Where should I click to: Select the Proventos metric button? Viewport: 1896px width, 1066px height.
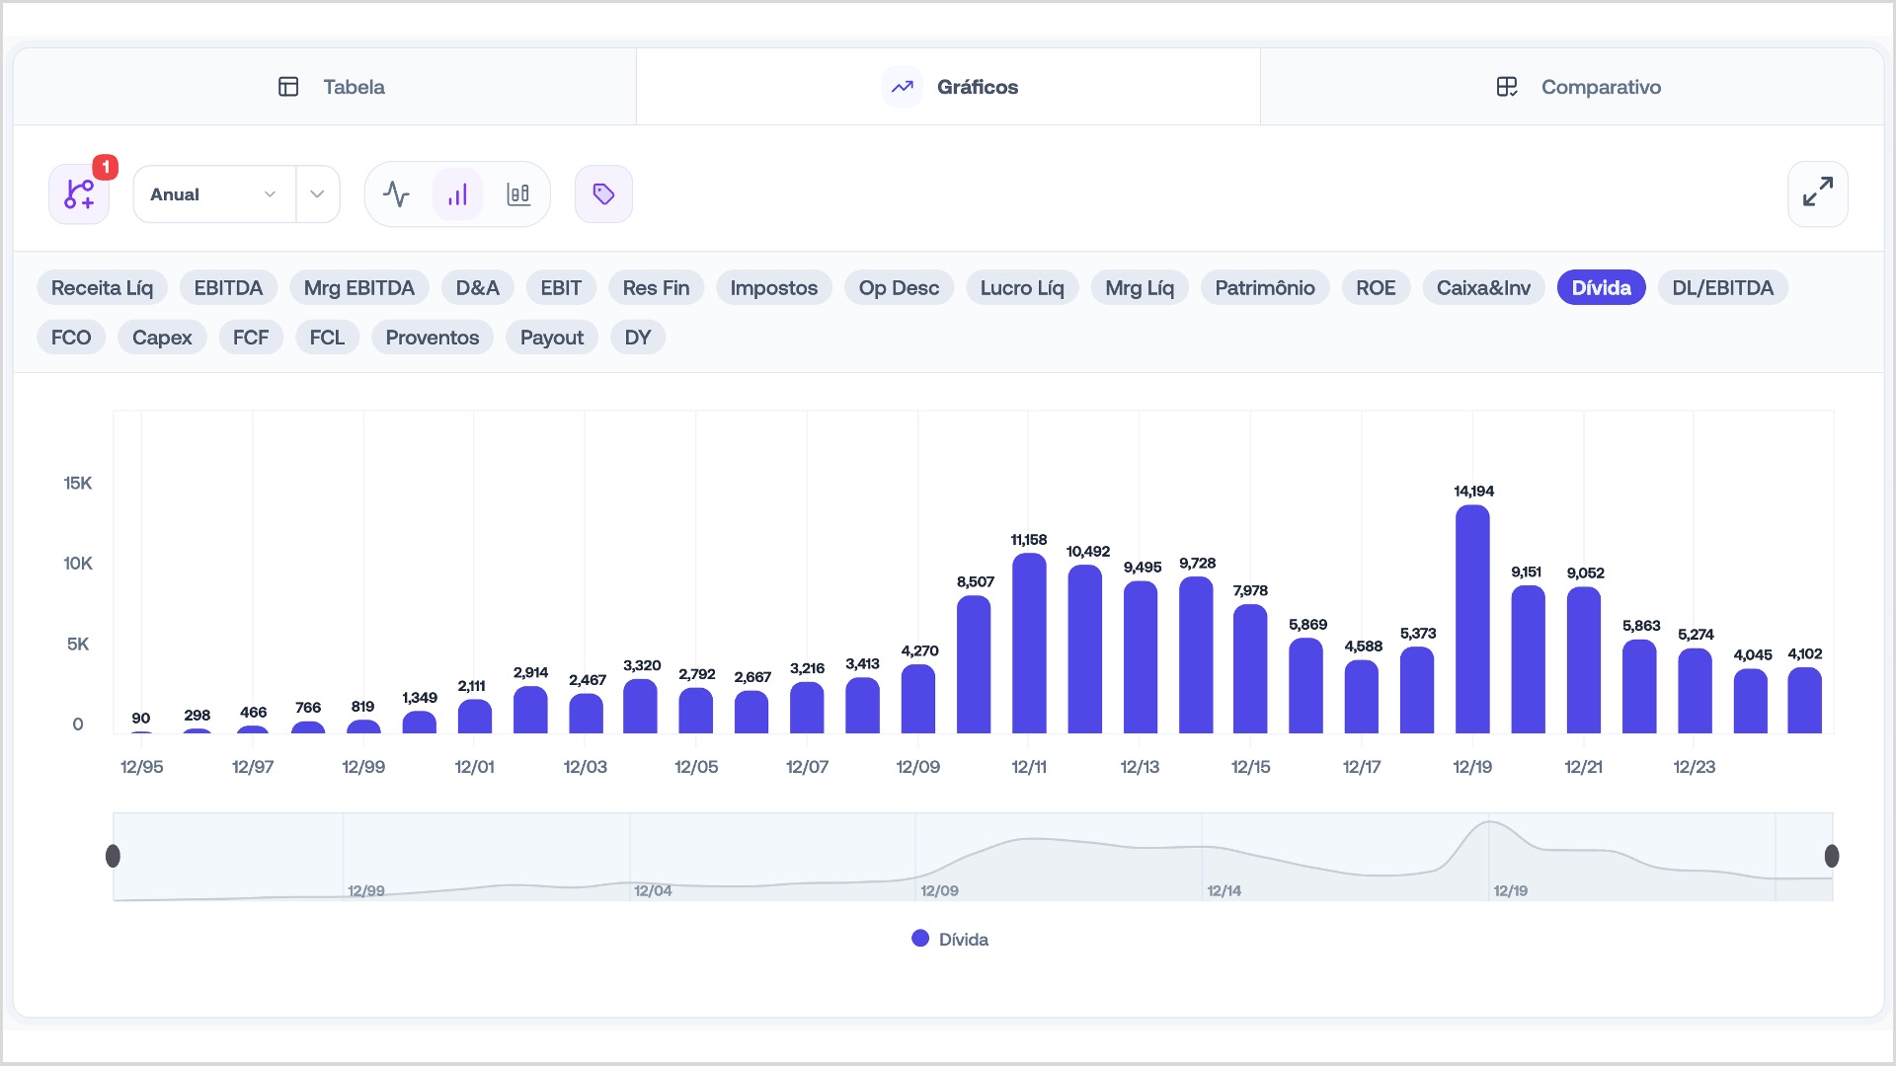tap(432, 338)
